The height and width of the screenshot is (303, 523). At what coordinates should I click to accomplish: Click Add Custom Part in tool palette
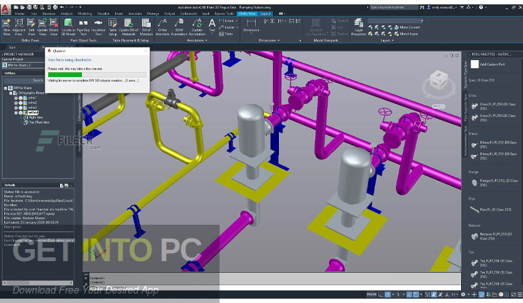[x=487, y=64]
